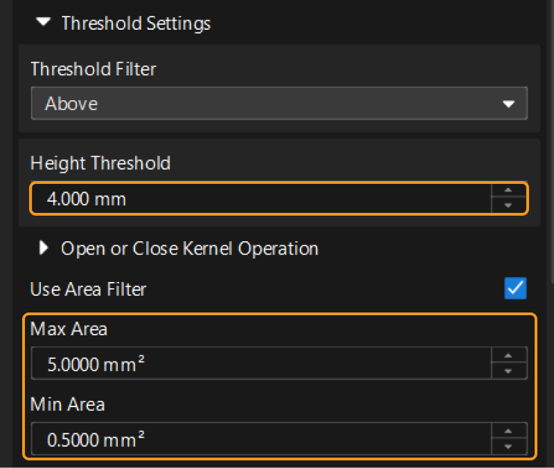Collapse the Threshold Settings section
The image size is (554, 468).
44,23
